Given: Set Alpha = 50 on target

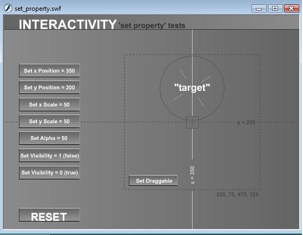Looking at the screenshot, I should click(x=49, y=138).
